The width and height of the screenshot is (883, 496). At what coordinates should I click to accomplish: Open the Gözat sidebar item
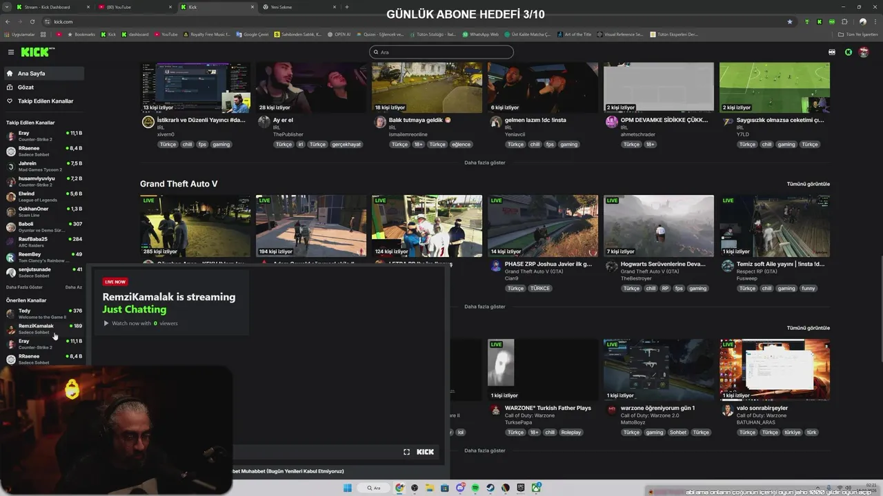pos(43,87)
